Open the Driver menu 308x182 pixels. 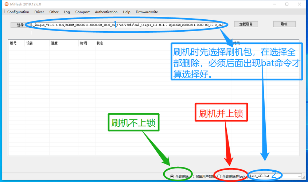pos(39,12)
